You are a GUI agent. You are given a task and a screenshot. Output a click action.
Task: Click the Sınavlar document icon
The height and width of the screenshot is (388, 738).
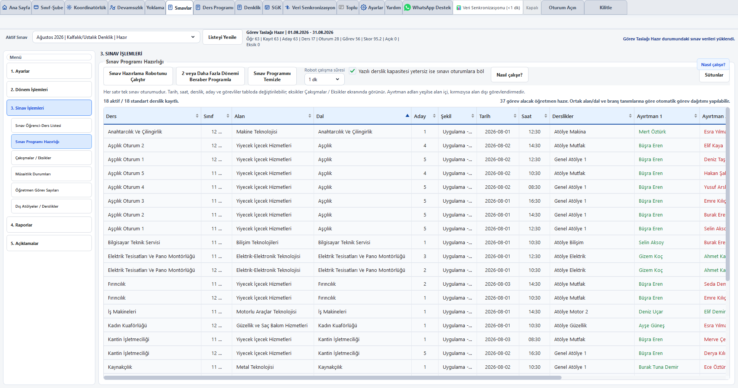[x=170, y=7]
